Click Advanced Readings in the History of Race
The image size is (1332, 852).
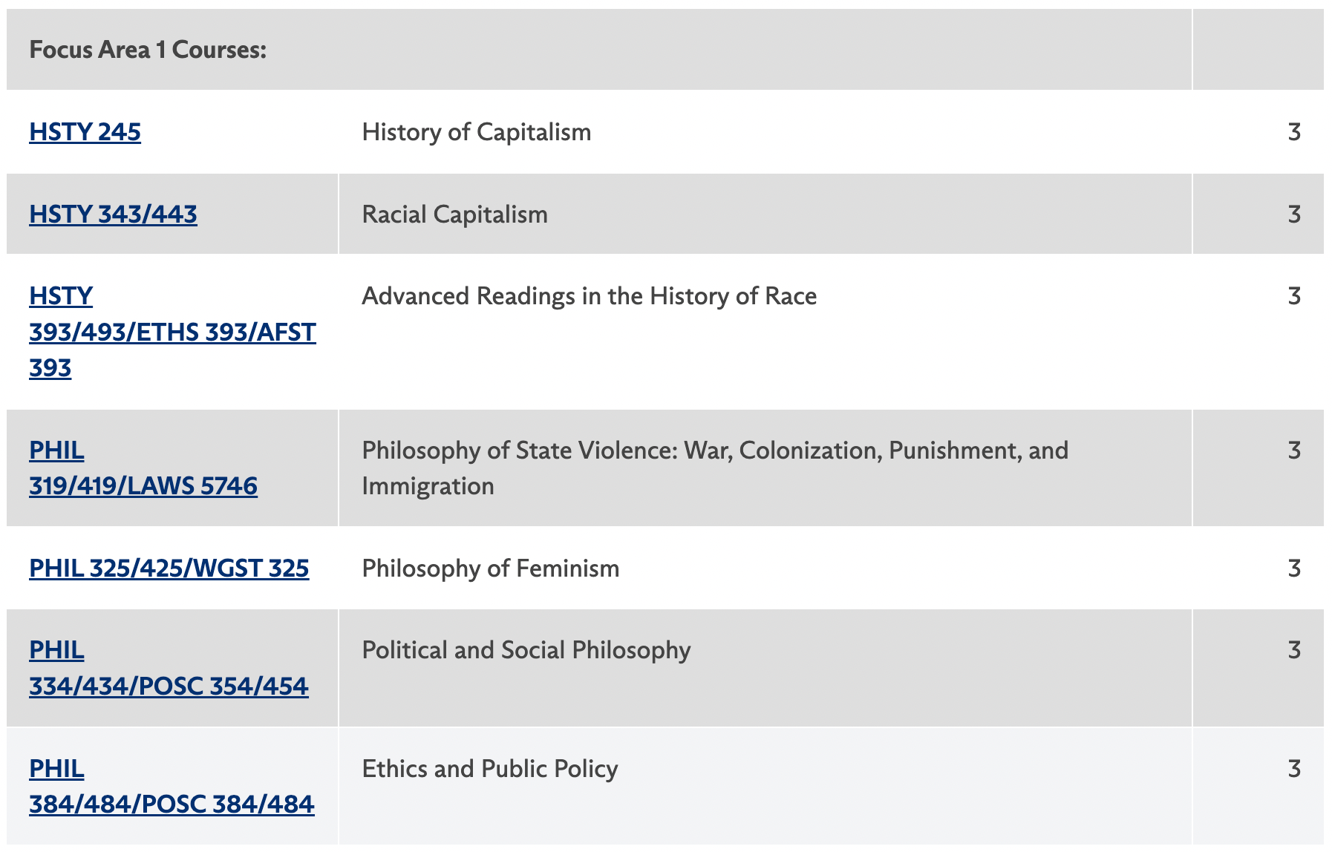click(x=589, y=296)
